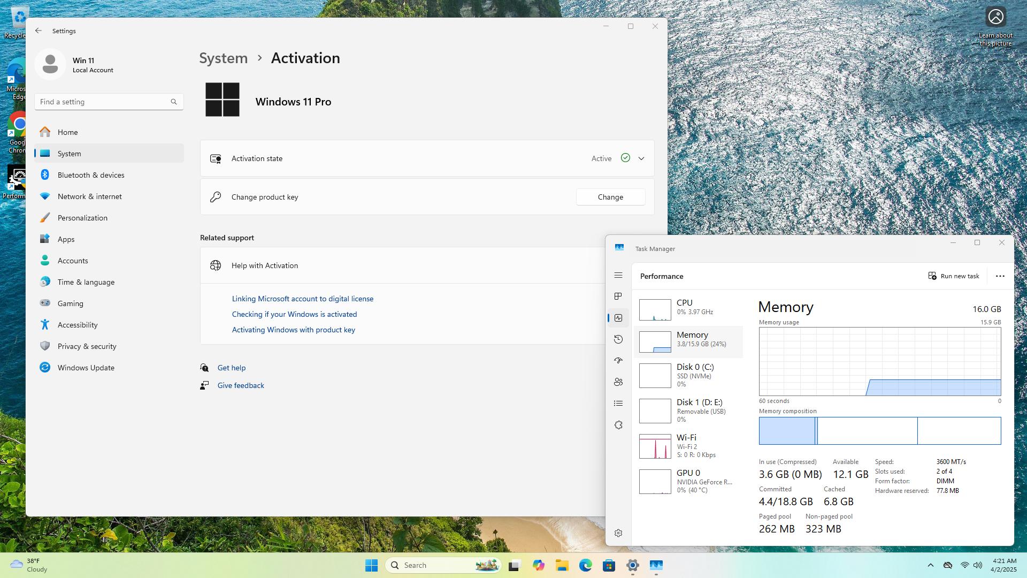Click the cloud sync tray icon
Viewport: 1027px width, 578px height.
(948, 565)
